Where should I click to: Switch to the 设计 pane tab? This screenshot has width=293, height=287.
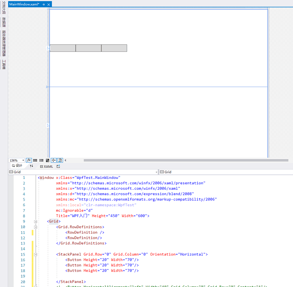[17, 166]
